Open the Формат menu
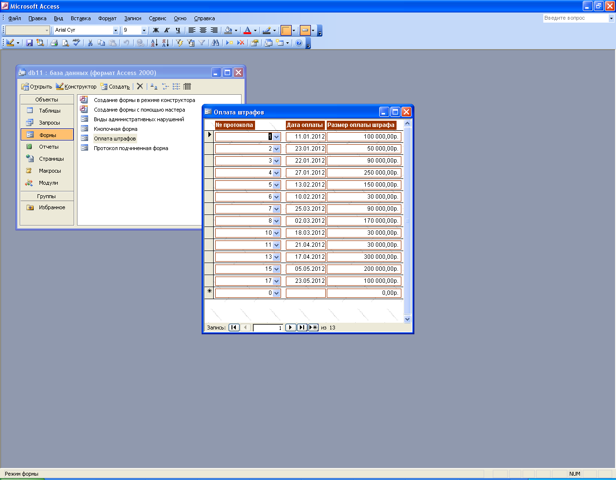Image resolution: width=616 pixels, height=480 pixels. [107, 18]
